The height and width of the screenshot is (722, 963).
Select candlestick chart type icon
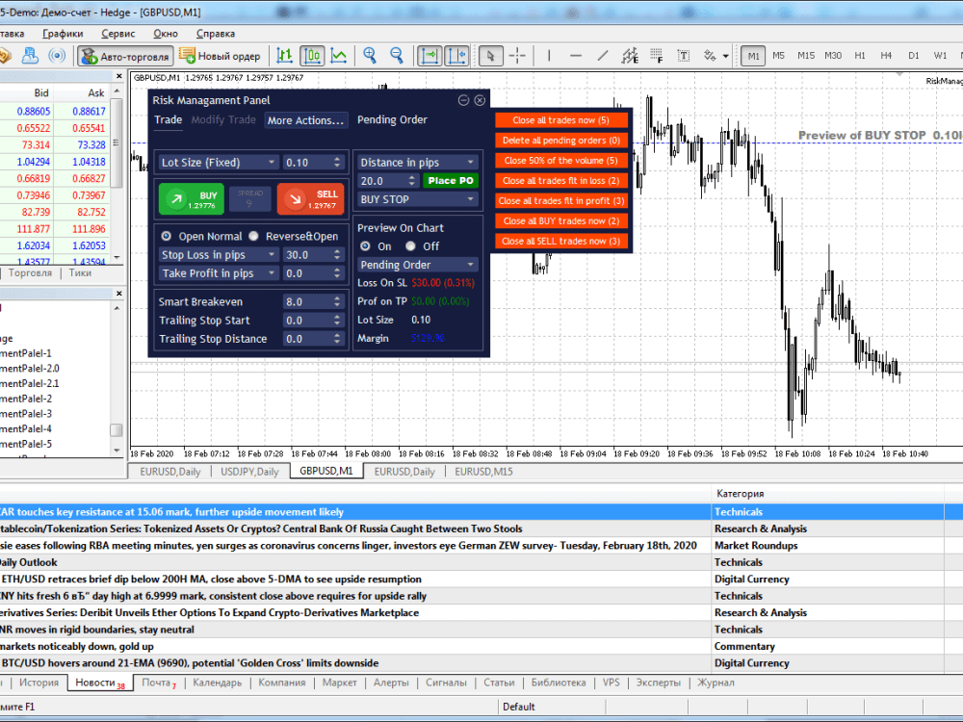[x=312, y=56]
